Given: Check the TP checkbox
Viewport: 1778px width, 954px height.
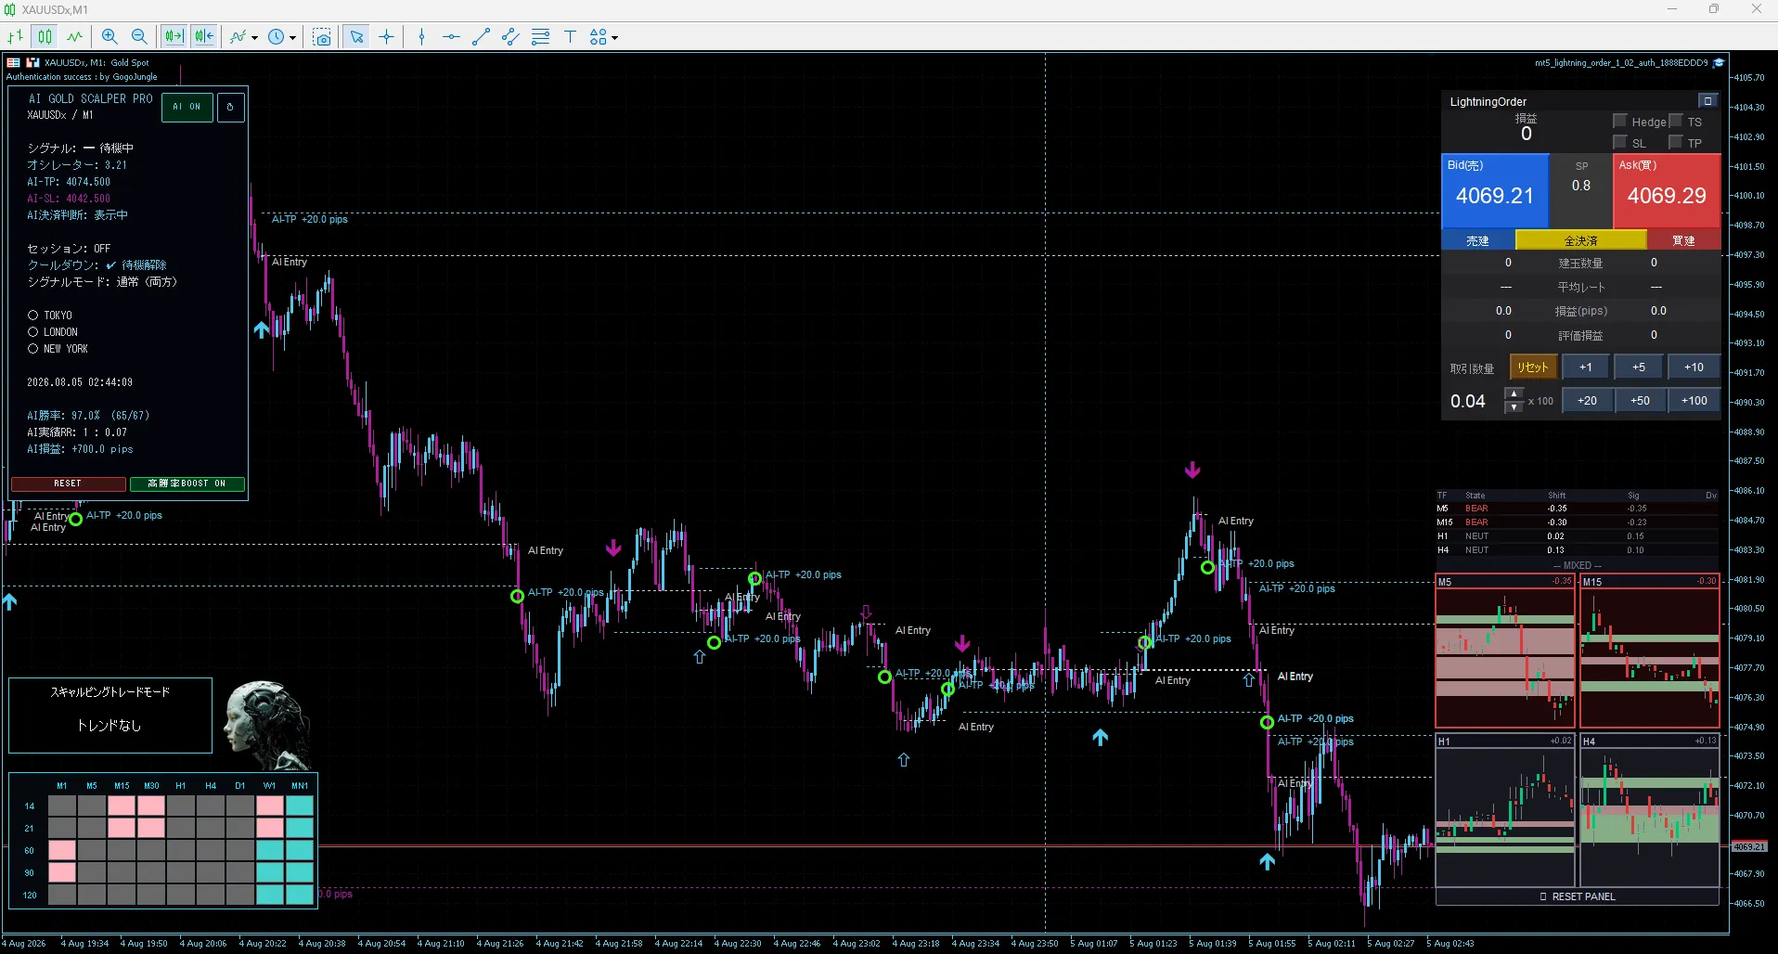Looking at the screenshot, I should (x=1676, y=142).
